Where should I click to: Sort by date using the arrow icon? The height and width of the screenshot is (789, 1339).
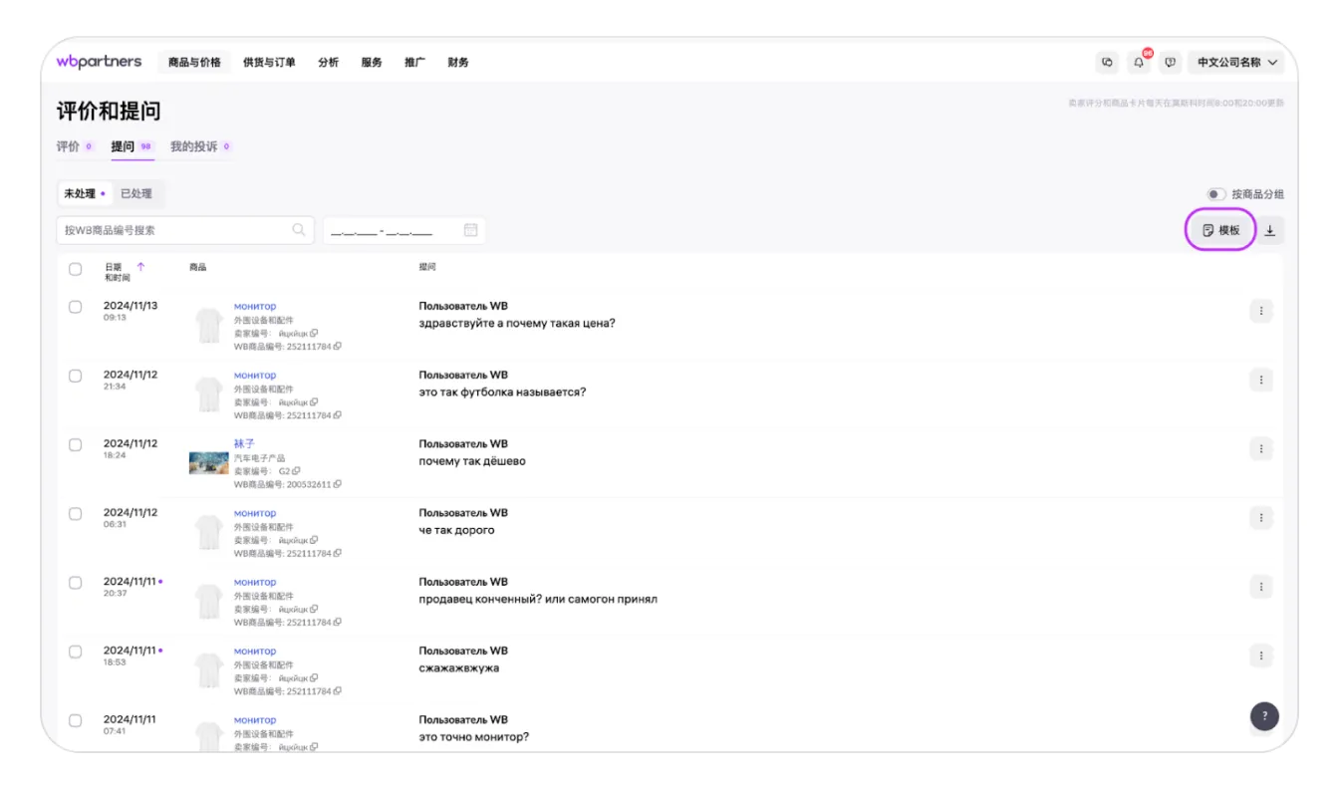click(140, 267)
